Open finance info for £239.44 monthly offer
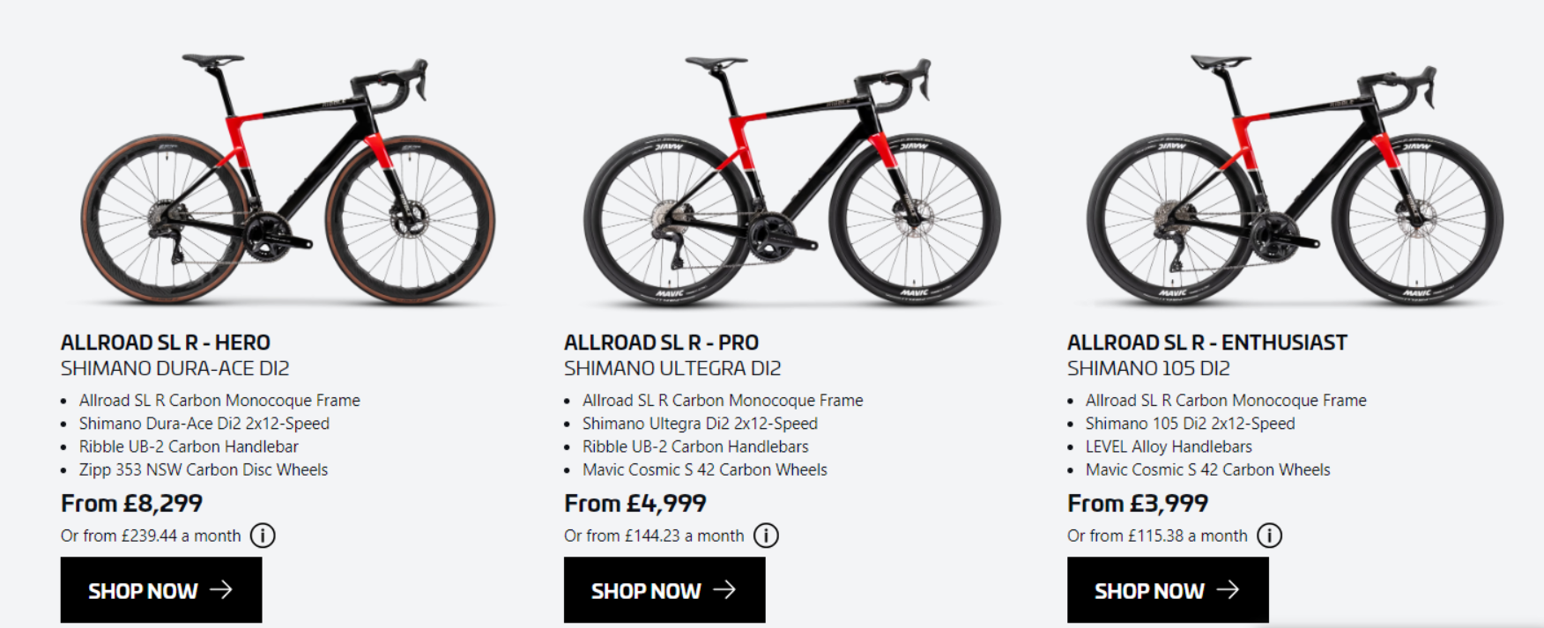1544x628 pixels. [x=263, y=536]
